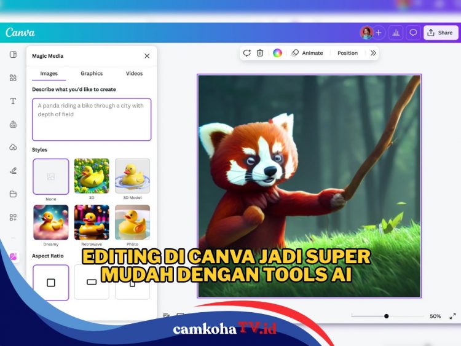
Task: Choose the square aspect ratio
Action: 51,283
